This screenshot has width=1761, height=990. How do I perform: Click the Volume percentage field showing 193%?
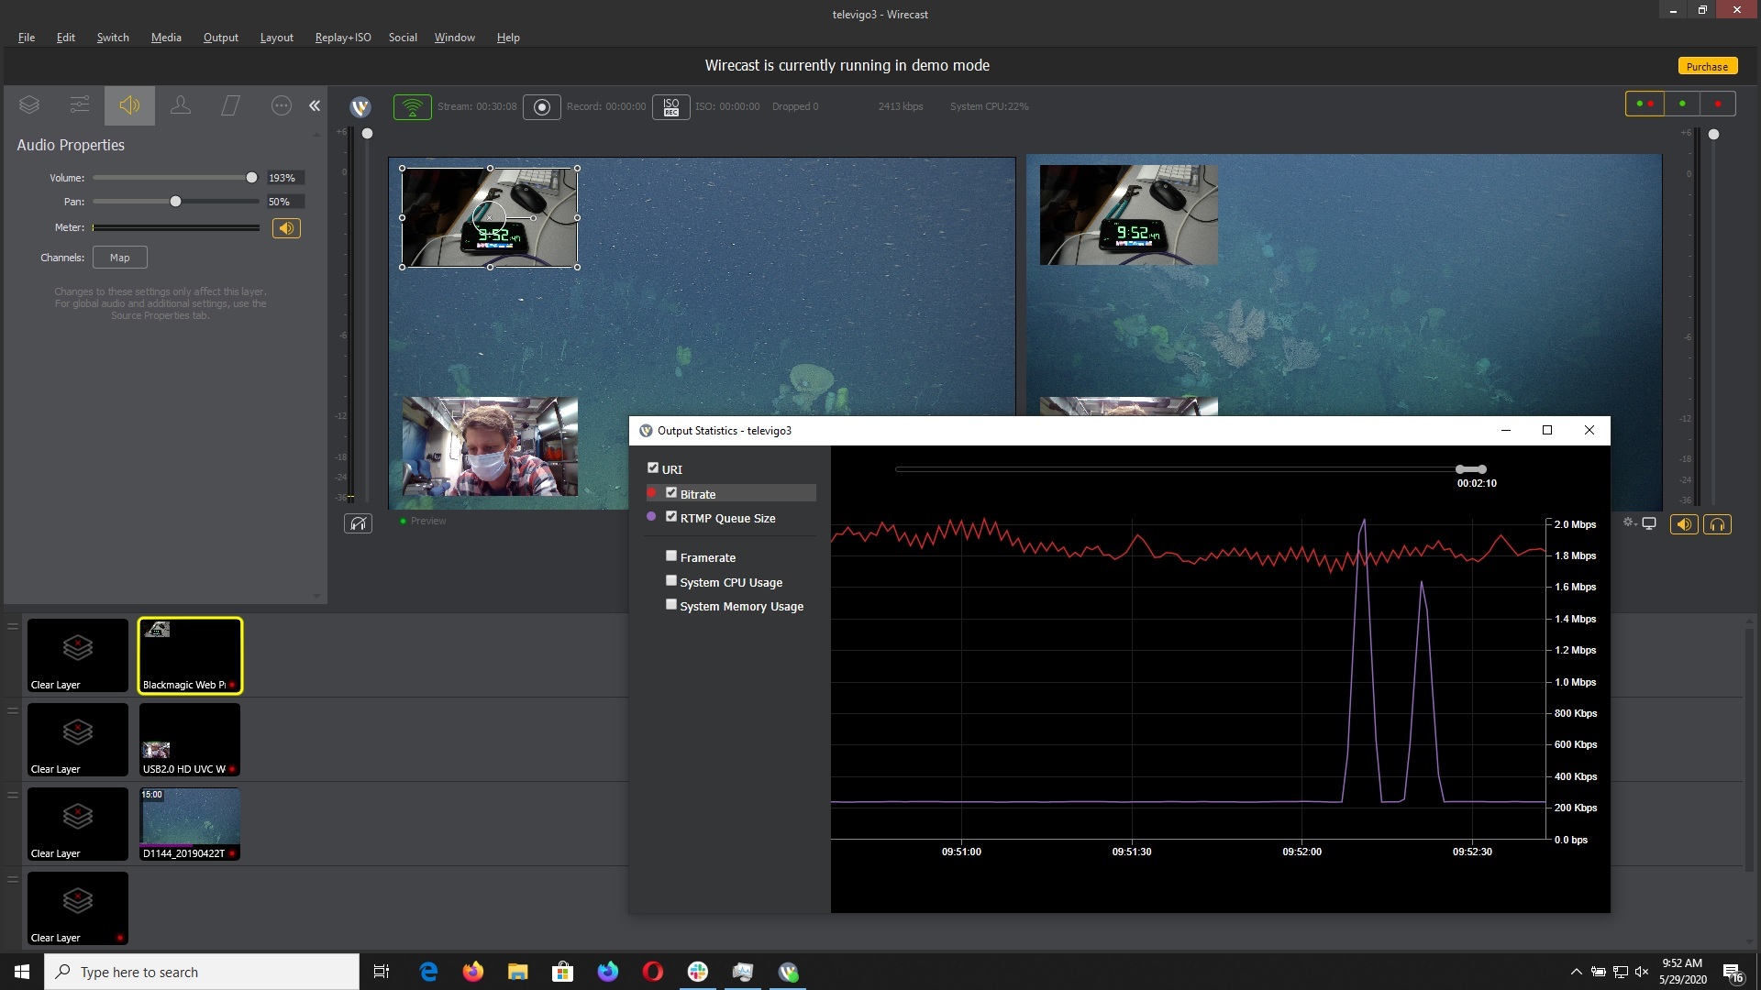coord(285,178)
